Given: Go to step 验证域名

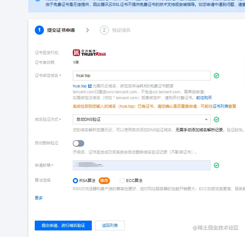Looking at the screenshot, I should (121, 30).
